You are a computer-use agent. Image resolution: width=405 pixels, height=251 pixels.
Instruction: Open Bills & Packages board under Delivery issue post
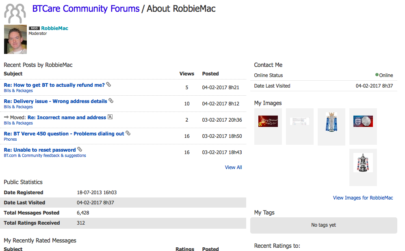(18, 107)
